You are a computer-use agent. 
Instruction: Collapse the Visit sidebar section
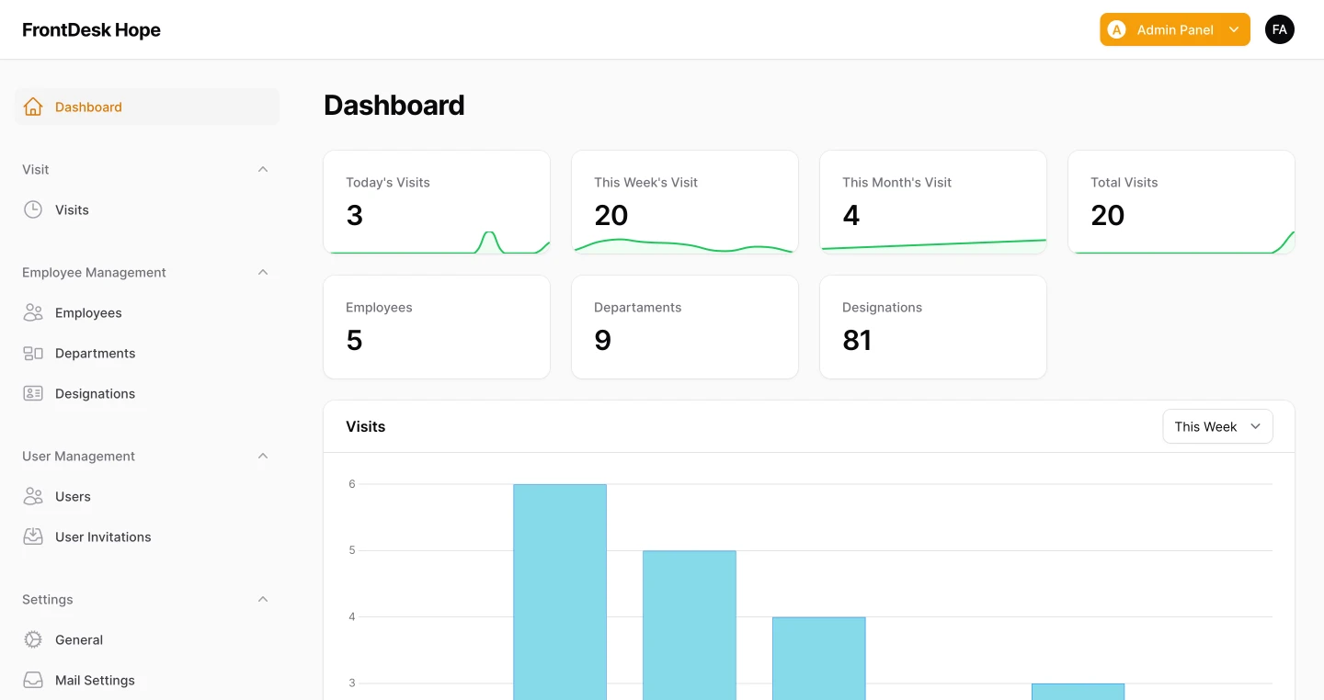[263, 169]
